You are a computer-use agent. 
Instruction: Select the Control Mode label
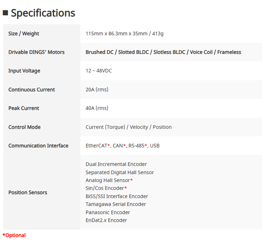pyautogui.click(x=24, y=127)
